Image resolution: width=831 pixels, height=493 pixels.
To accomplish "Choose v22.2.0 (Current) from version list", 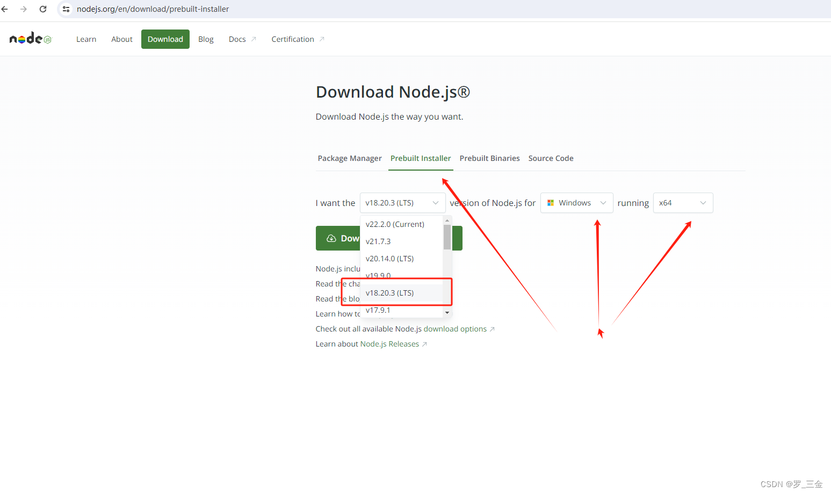I will 401,224.
